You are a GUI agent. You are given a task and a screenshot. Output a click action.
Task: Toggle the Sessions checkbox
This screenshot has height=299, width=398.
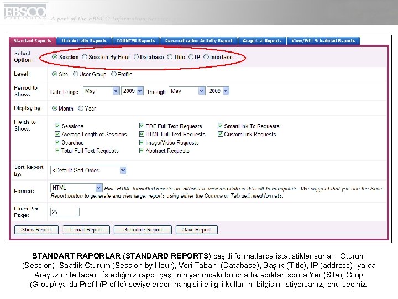57,126
